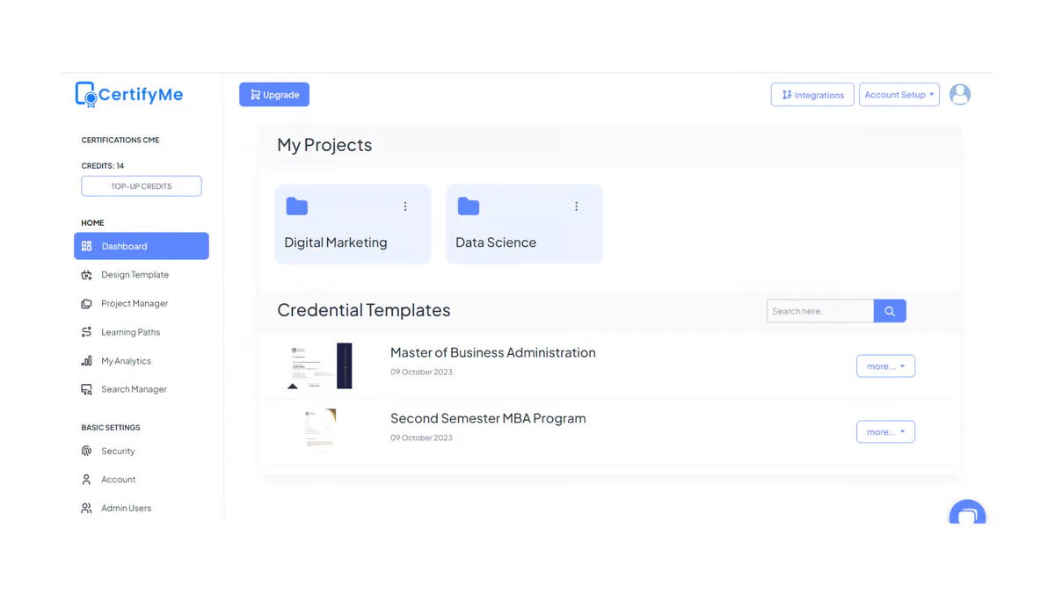Open the Account Setup dropdown
The width and height of the screenshot is (1055, 593).
tap(899, 94)
